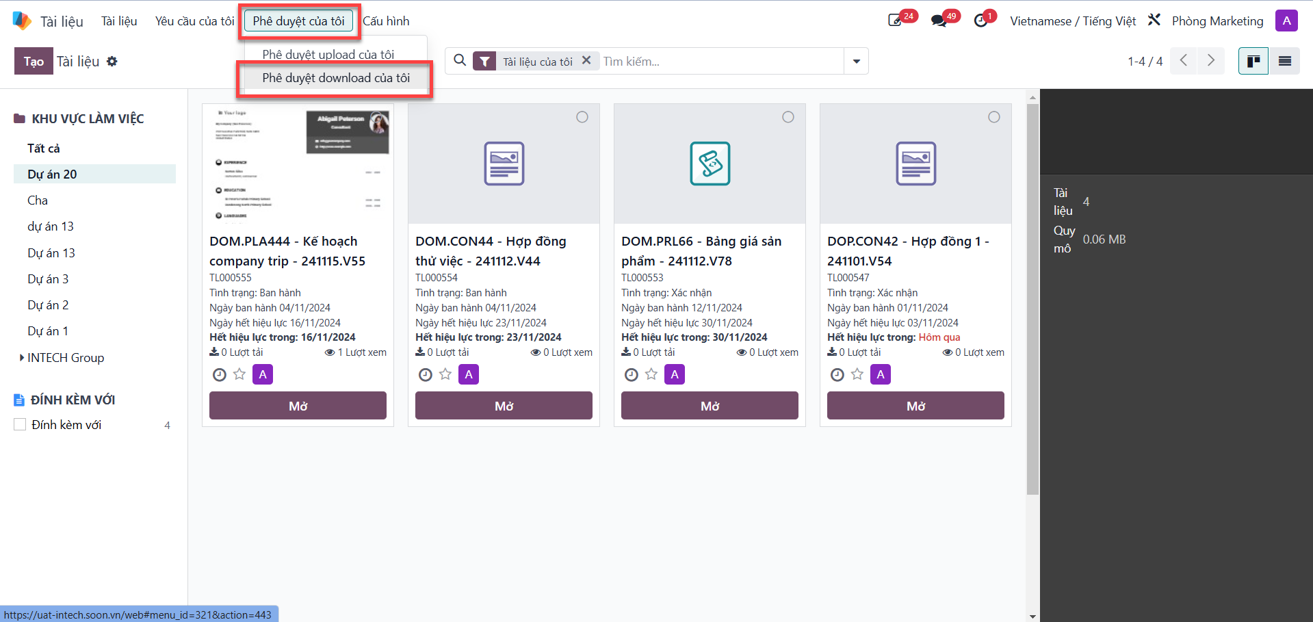Image resolution: width=1313 pixels, height=622 pixels.
Task: Go to the previous page arrow
Action: [x=1184, y=61]
